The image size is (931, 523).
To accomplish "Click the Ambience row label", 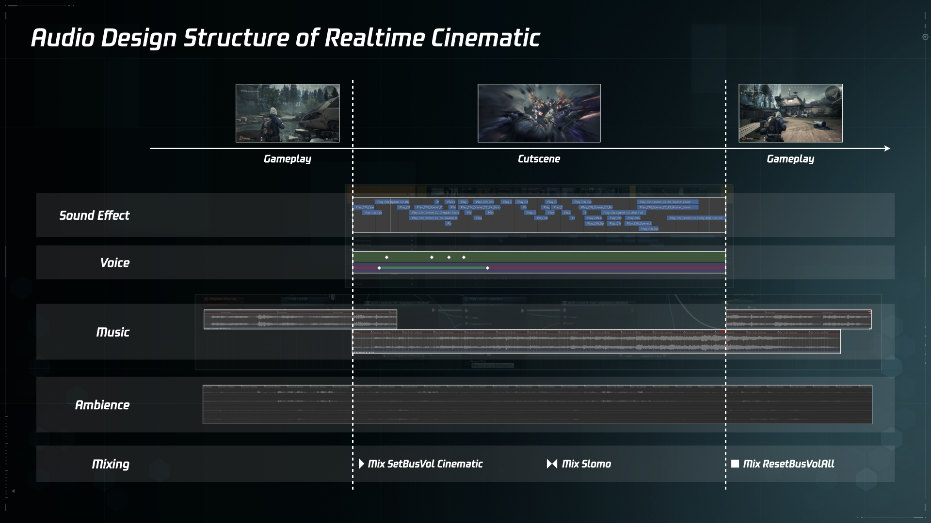I will pos(102,405).
